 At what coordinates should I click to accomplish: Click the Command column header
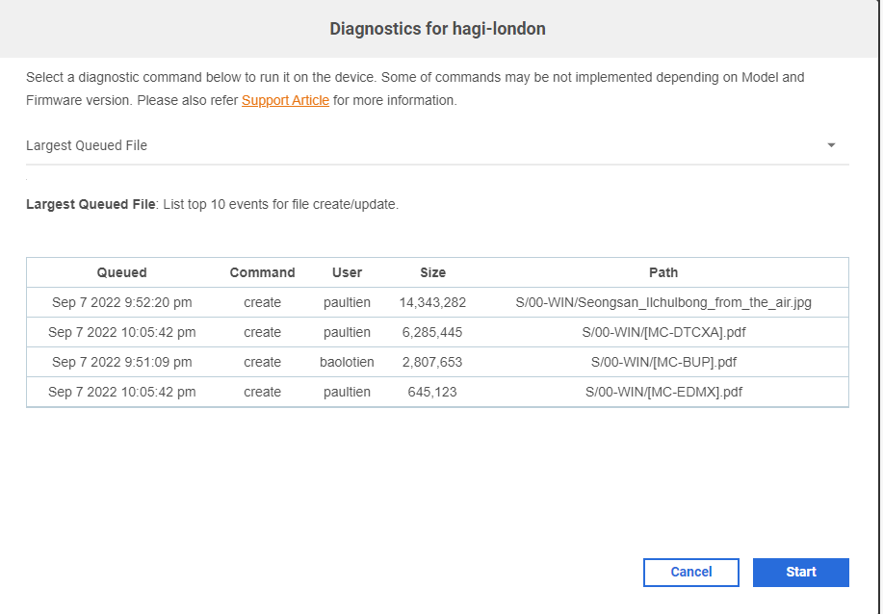point(262,272)
